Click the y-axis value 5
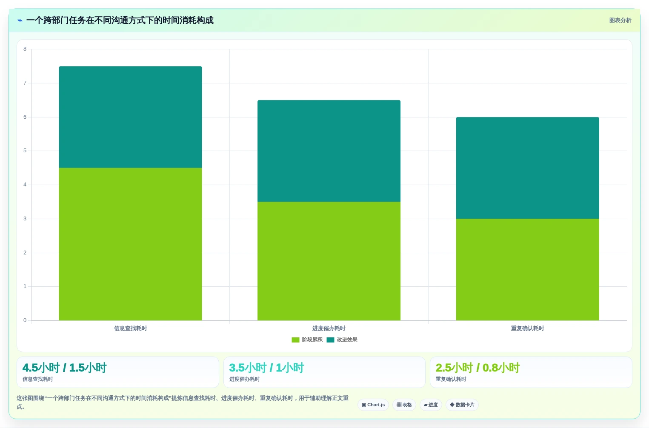The image size is (649, 428). point(25,151)
